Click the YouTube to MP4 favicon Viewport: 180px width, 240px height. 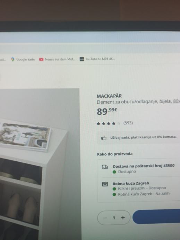point(82,59)
